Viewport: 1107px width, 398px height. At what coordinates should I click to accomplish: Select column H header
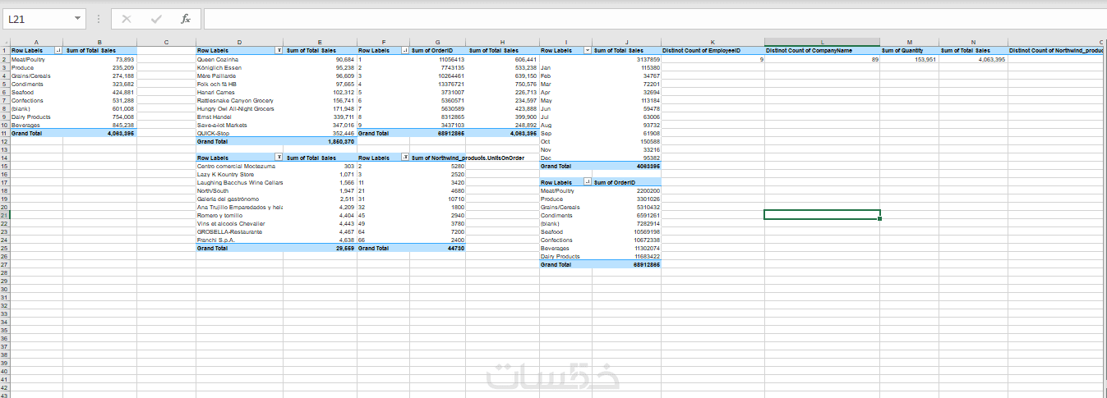coord(502,42)
